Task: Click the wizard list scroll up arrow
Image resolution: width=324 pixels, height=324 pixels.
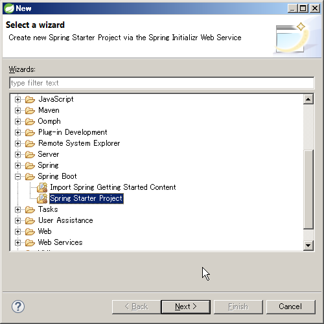Action: (x=308, y=99)
